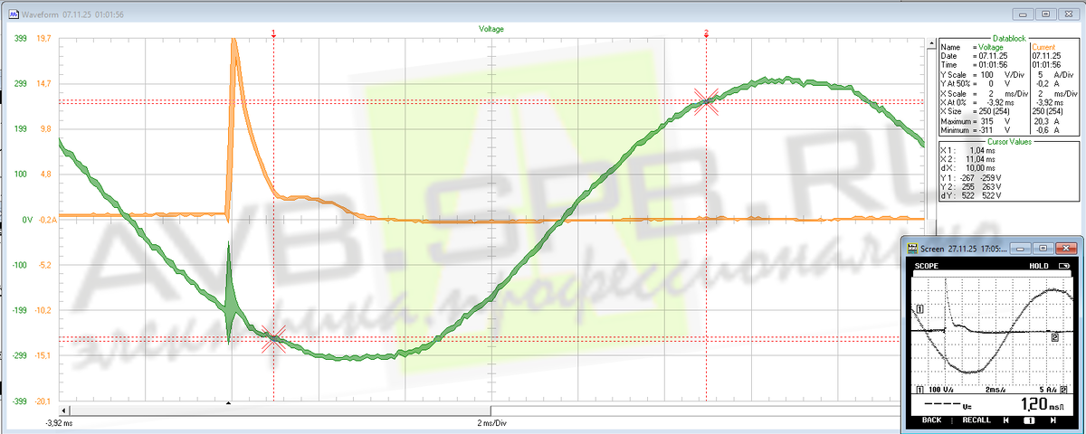Click the screen number 1 indicator in Screen window
1086x434 pixels.
[x=1029, y=420]
